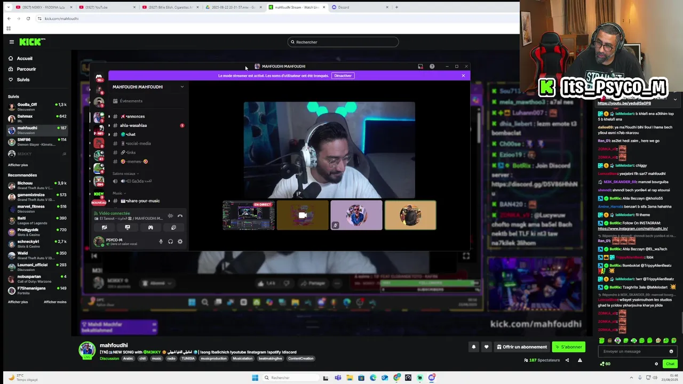This screenshot has width=683, height=384.
Task: Open Parcourir in Kick sidebar
Action: 22,69
